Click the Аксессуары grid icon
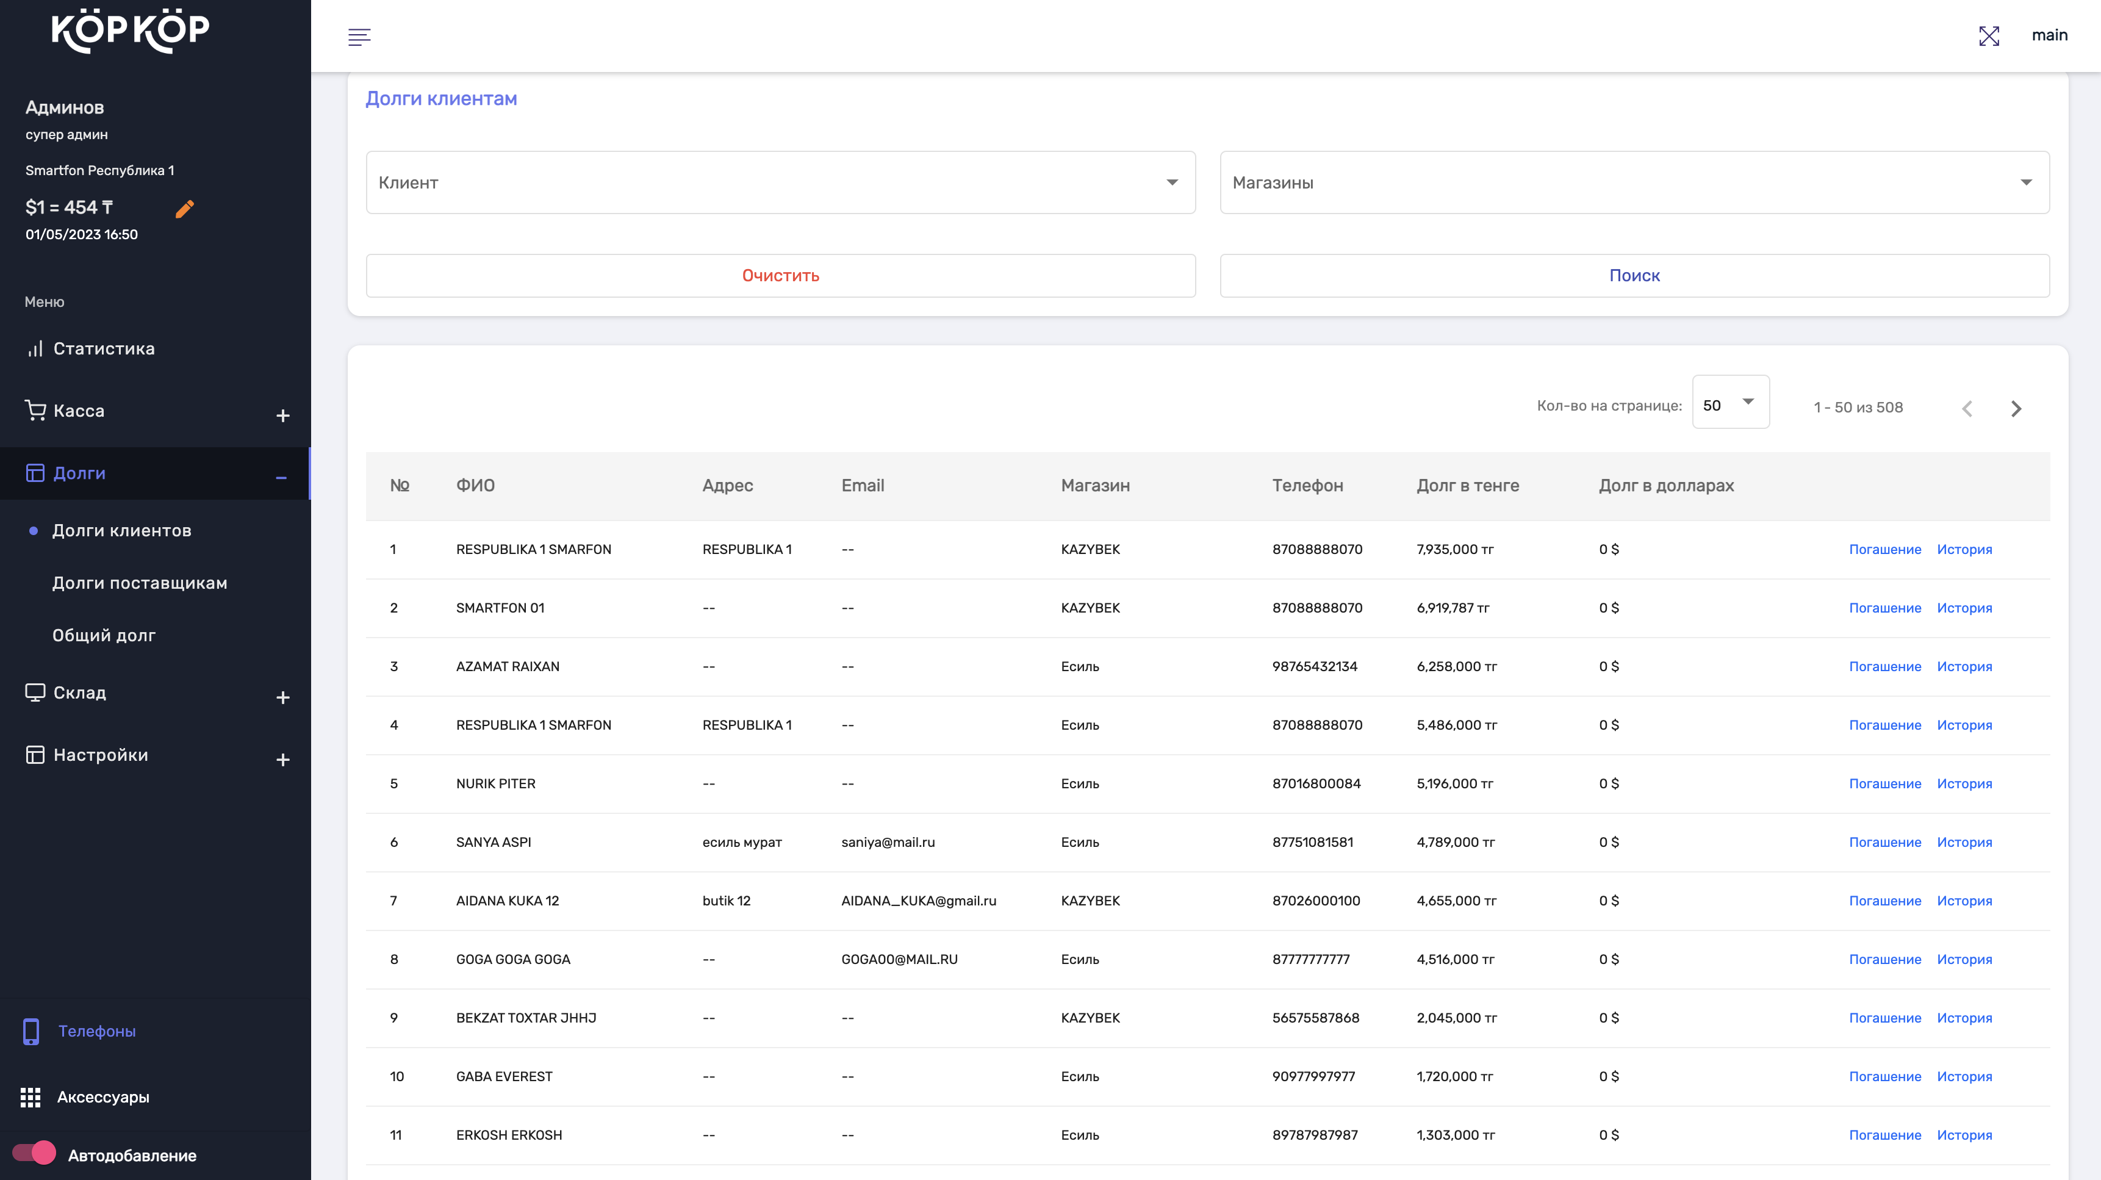Screen dimensions: 2101x1180 click(x=30, y=1097)
